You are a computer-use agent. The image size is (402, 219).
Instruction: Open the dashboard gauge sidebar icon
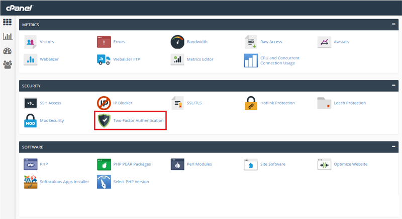click(8, 51)
